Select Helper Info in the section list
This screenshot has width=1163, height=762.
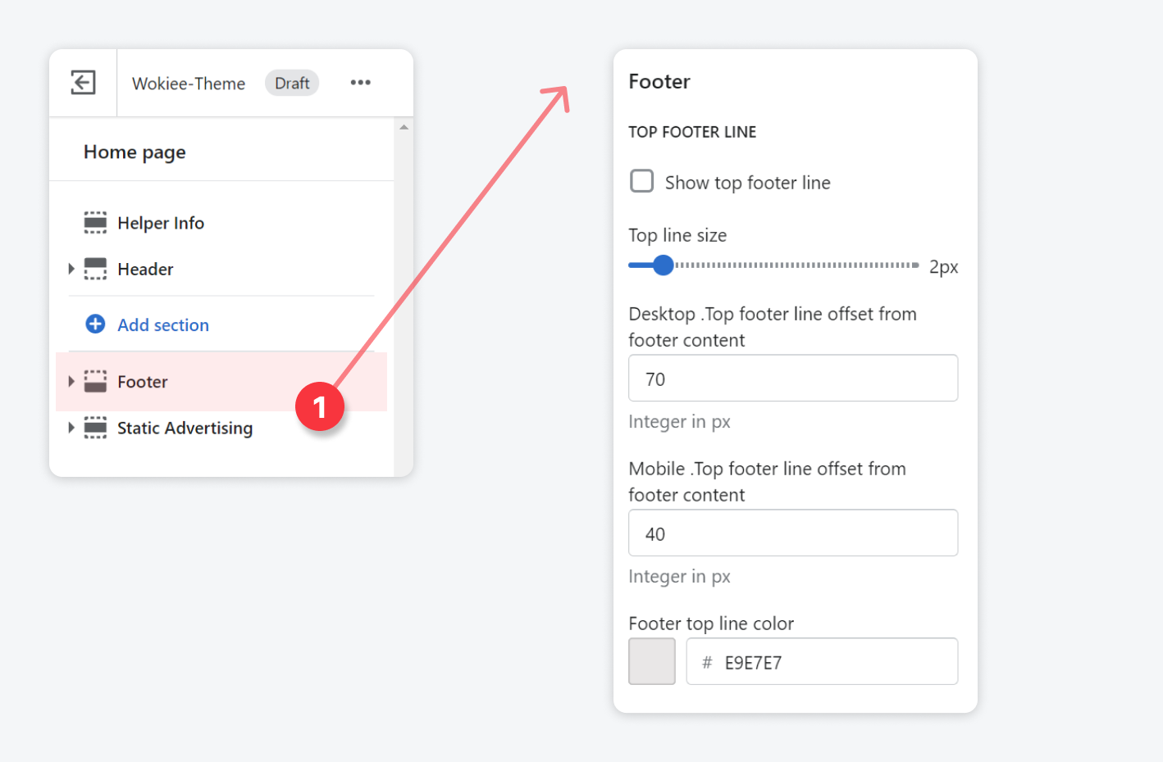pyautogui.click(x=161, y=223)
